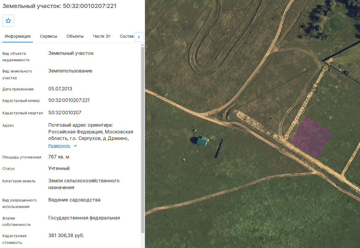Click the 'Площадь уточненная' label
The height and width of the screenshot is (248, 360).
[22, 157]
